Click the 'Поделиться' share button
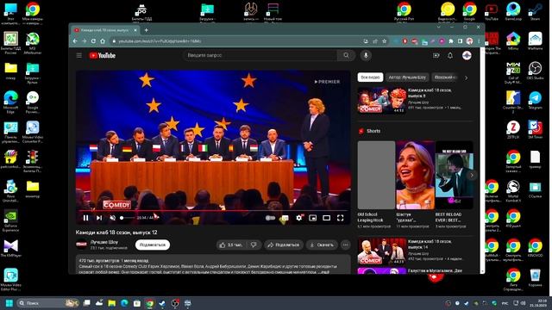Viewport: 552px width, 310px height. pyautogui.click(x=284, y=245)
